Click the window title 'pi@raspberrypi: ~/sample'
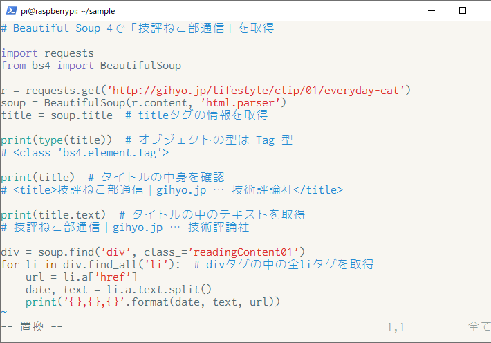This screenshot has height=343, width=491. tap(68, 11)
